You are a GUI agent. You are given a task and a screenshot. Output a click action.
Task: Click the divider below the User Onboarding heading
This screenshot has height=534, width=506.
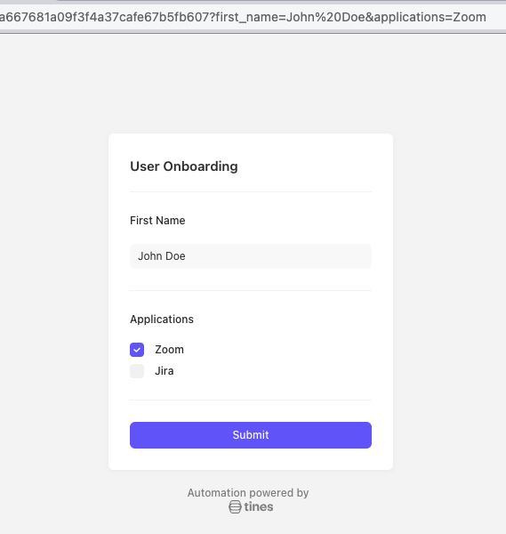click(251, 191)
